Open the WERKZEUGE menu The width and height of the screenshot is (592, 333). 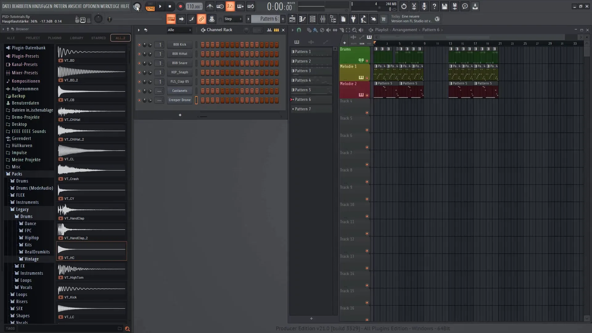110,6
